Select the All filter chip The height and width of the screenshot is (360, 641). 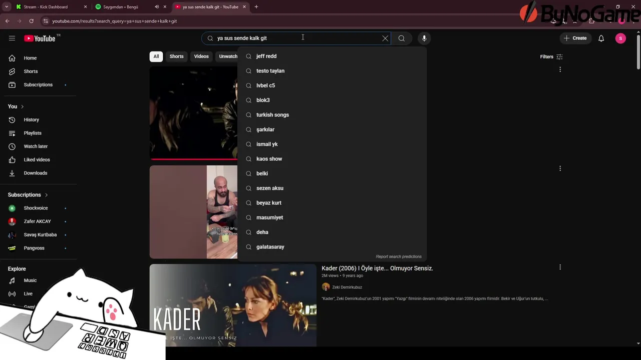156,56
